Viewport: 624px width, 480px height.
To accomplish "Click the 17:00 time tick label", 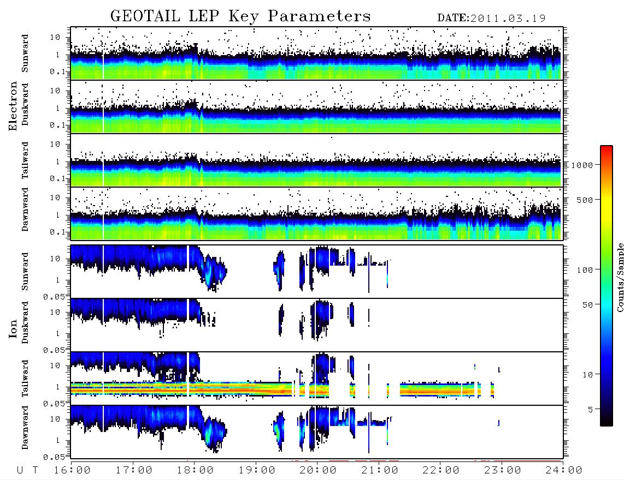I will pyautogui.click(x=134, y=471).
